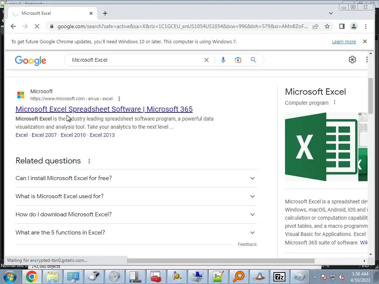This screenshot has width=379, height=284.
Task: Show hidden system tray icons
Action: point(315,277)
